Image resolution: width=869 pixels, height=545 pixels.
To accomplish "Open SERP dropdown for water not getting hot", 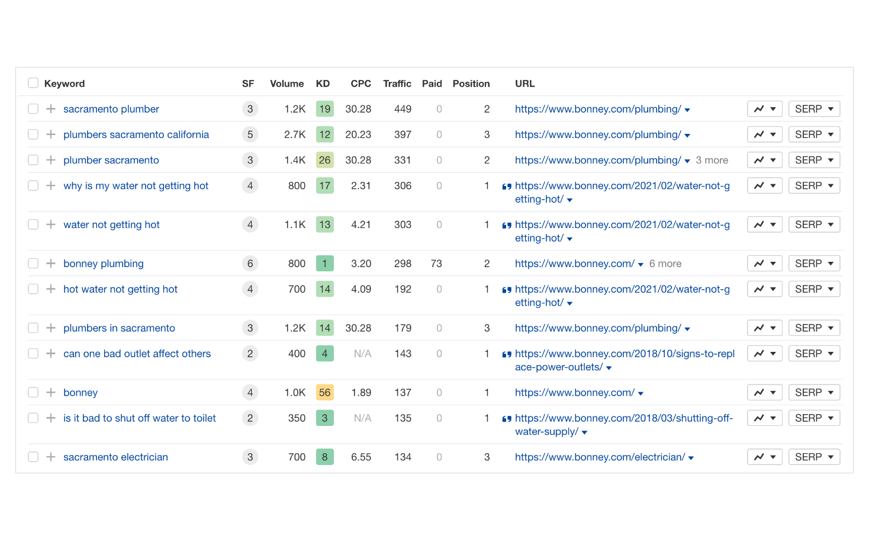I will [814, 225].
